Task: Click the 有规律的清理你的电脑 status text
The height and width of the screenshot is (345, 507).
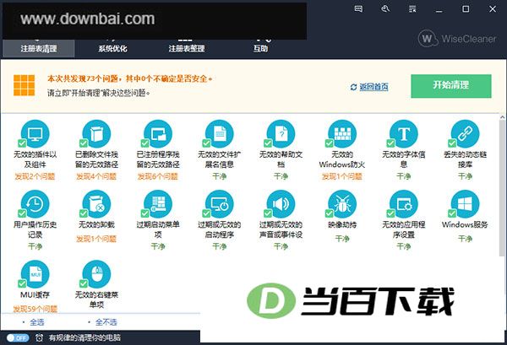Action: (x=84, y=338)
